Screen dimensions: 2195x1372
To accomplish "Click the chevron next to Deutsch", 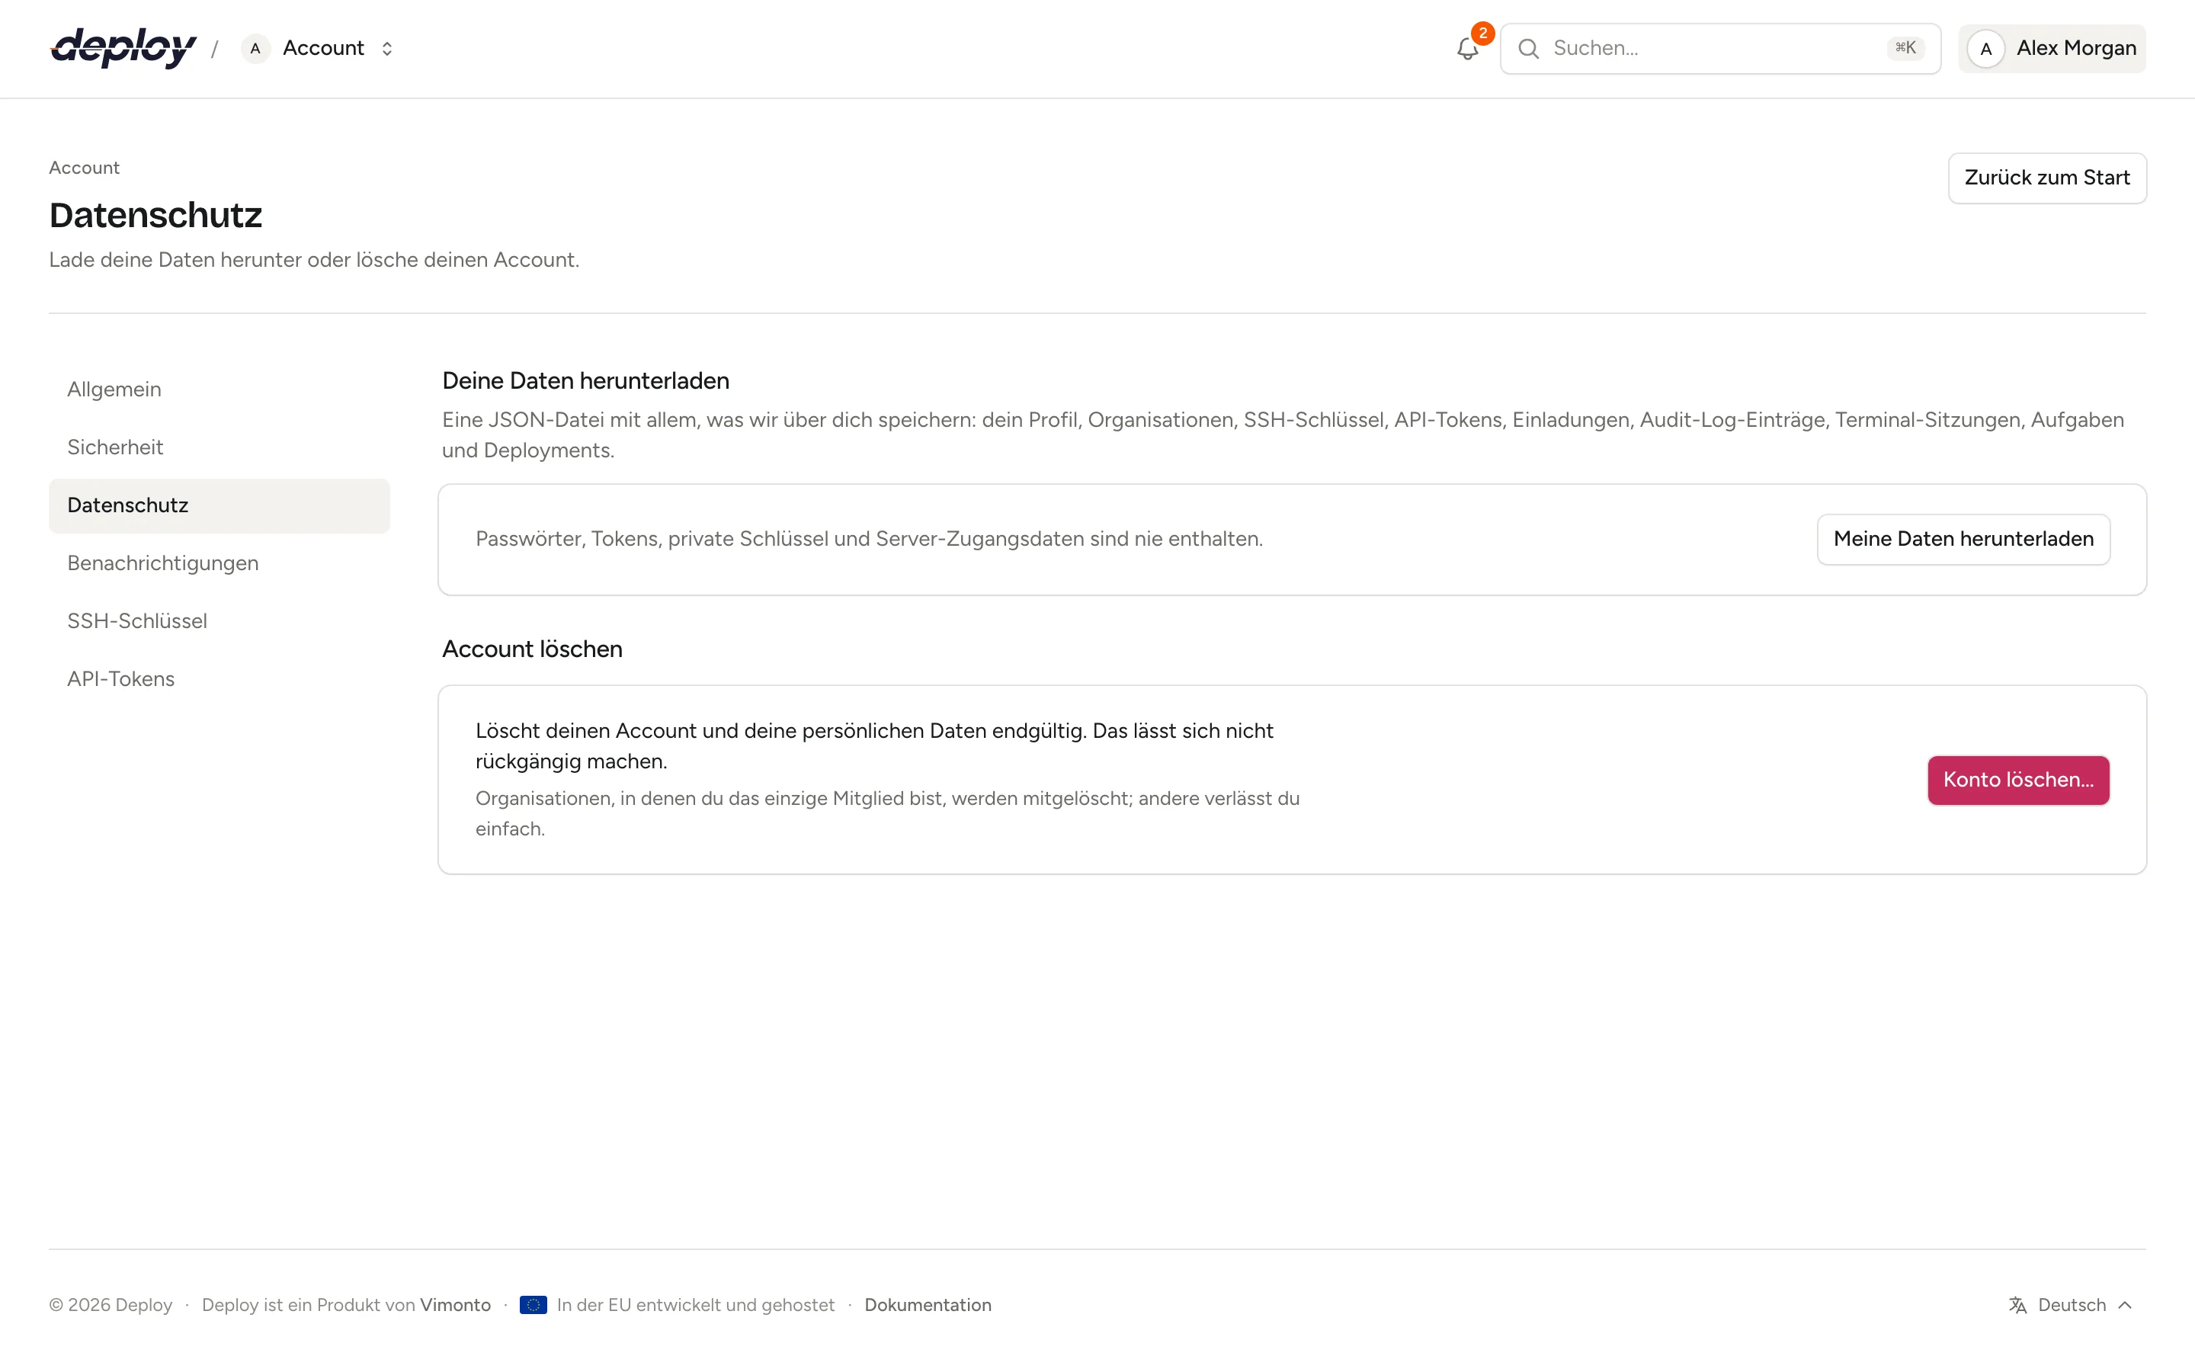I will point(2125,1305).
